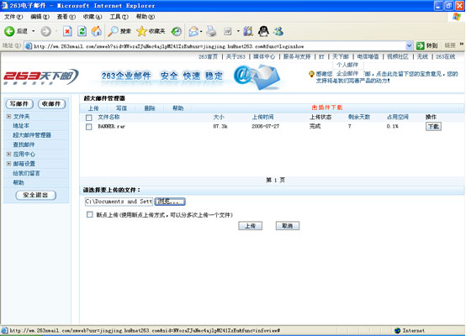Click the Messenger buddies toolbar icon
Image resolution: width=466 pixels, height=336 pixels.
click(x=278, y=31)
